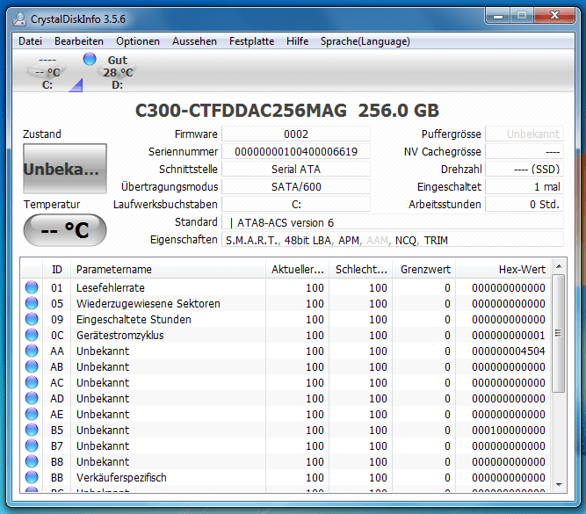Click the NV Cachegrösse field
Image resolution: width=586 pixels, height=514 pixels.
click(x=525, y=151)
